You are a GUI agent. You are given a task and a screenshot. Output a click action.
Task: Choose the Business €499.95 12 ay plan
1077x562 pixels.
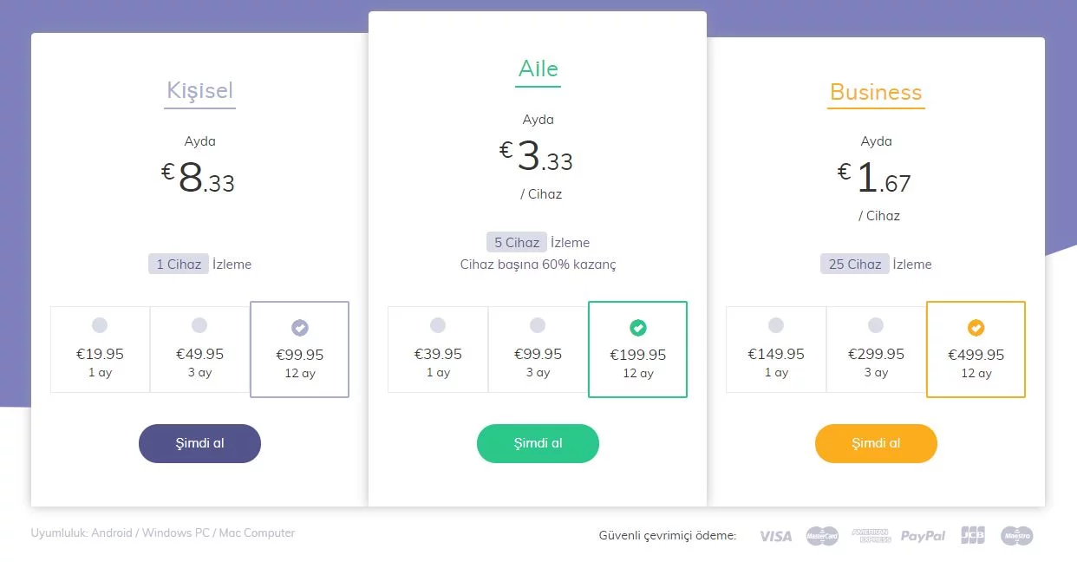pos(976,350)
